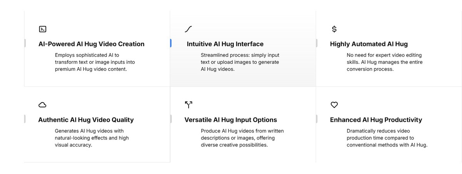Select Versatile AI Hug Input Options heading
Image resolution: width=462 pixels, height=174 pixels.
pyautogui.click(x=231, y=120)
